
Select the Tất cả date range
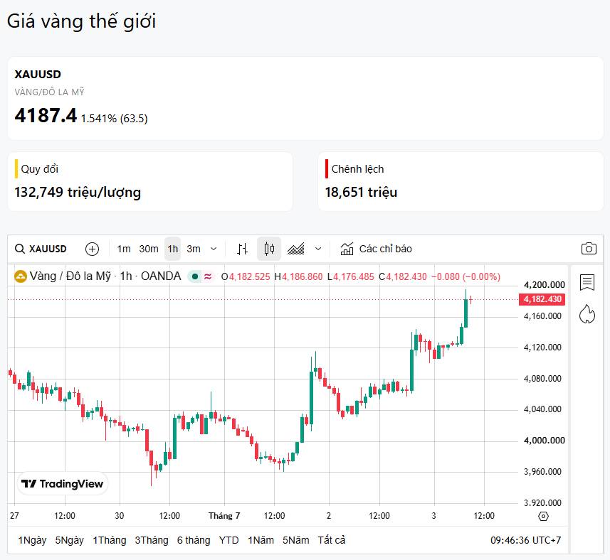pos(332,540)
